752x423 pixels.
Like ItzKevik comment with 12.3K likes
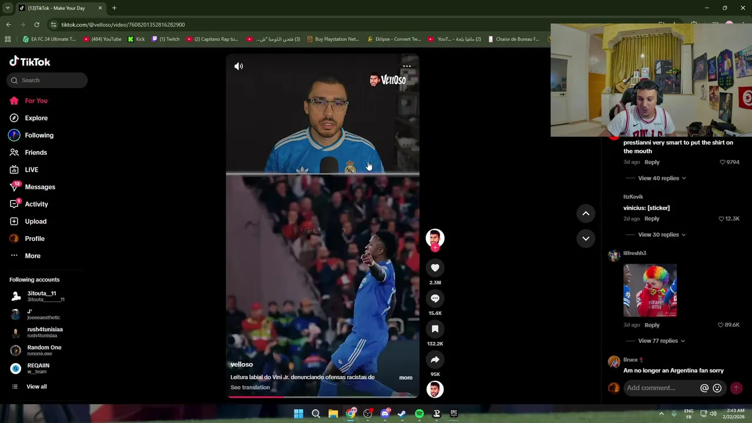[722, 219]
